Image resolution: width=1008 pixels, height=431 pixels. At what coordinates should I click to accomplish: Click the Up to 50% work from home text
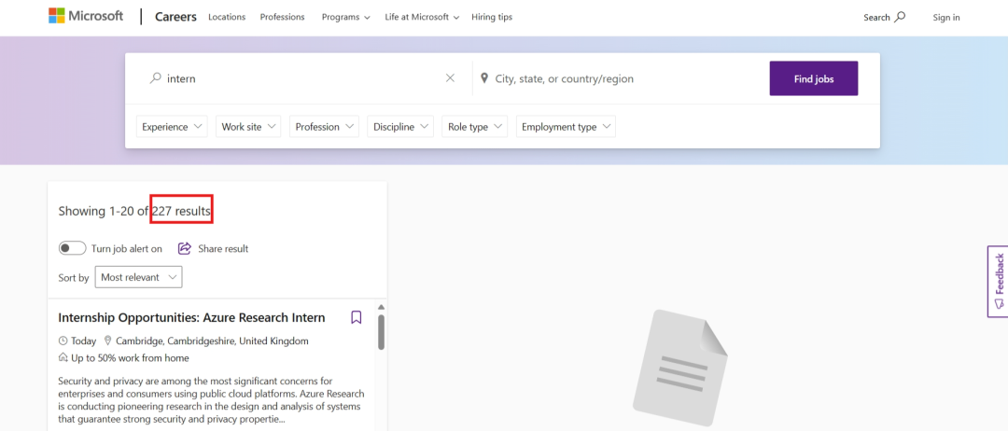130,358
